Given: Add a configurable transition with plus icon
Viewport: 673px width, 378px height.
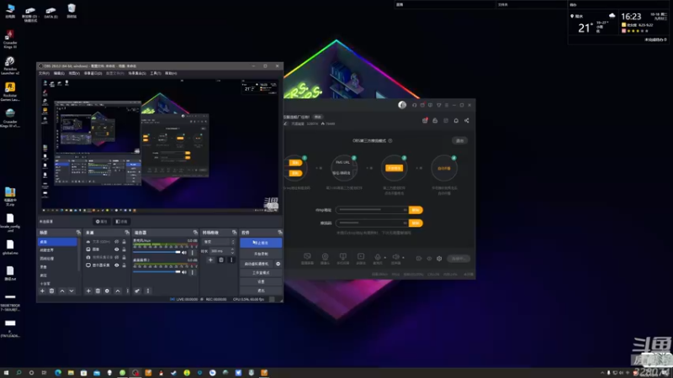Looking at the screenshot, I should coord(210,260).
